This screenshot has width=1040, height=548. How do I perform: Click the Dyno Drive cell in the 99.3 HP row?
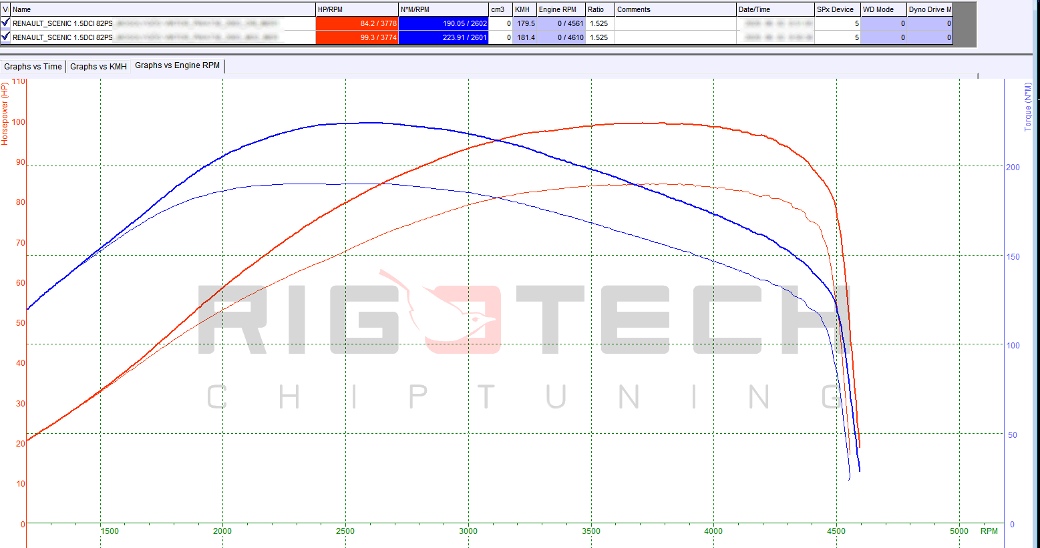(930, 37)
